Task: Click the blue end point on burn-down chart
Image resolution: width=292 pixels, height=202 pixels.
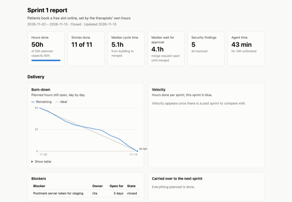Action: [137, 151]
